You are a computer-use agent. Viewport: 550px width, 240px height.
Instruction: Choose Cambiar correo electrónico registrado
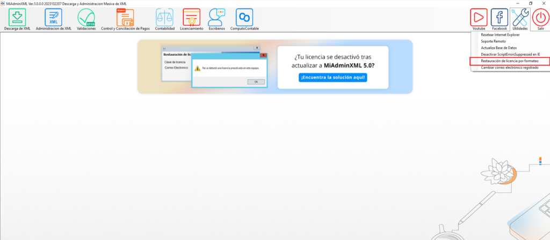[x=510, y=67]
